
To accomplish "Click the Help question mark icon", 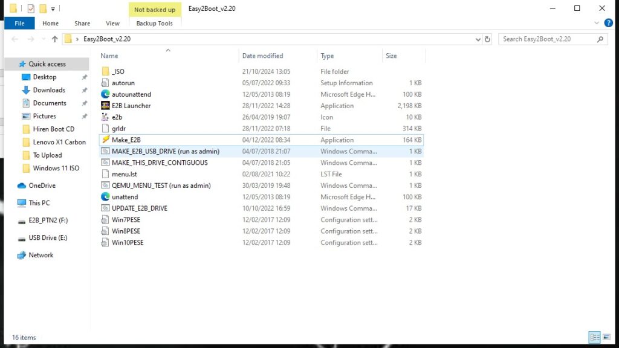I will [x=609, y=23].
